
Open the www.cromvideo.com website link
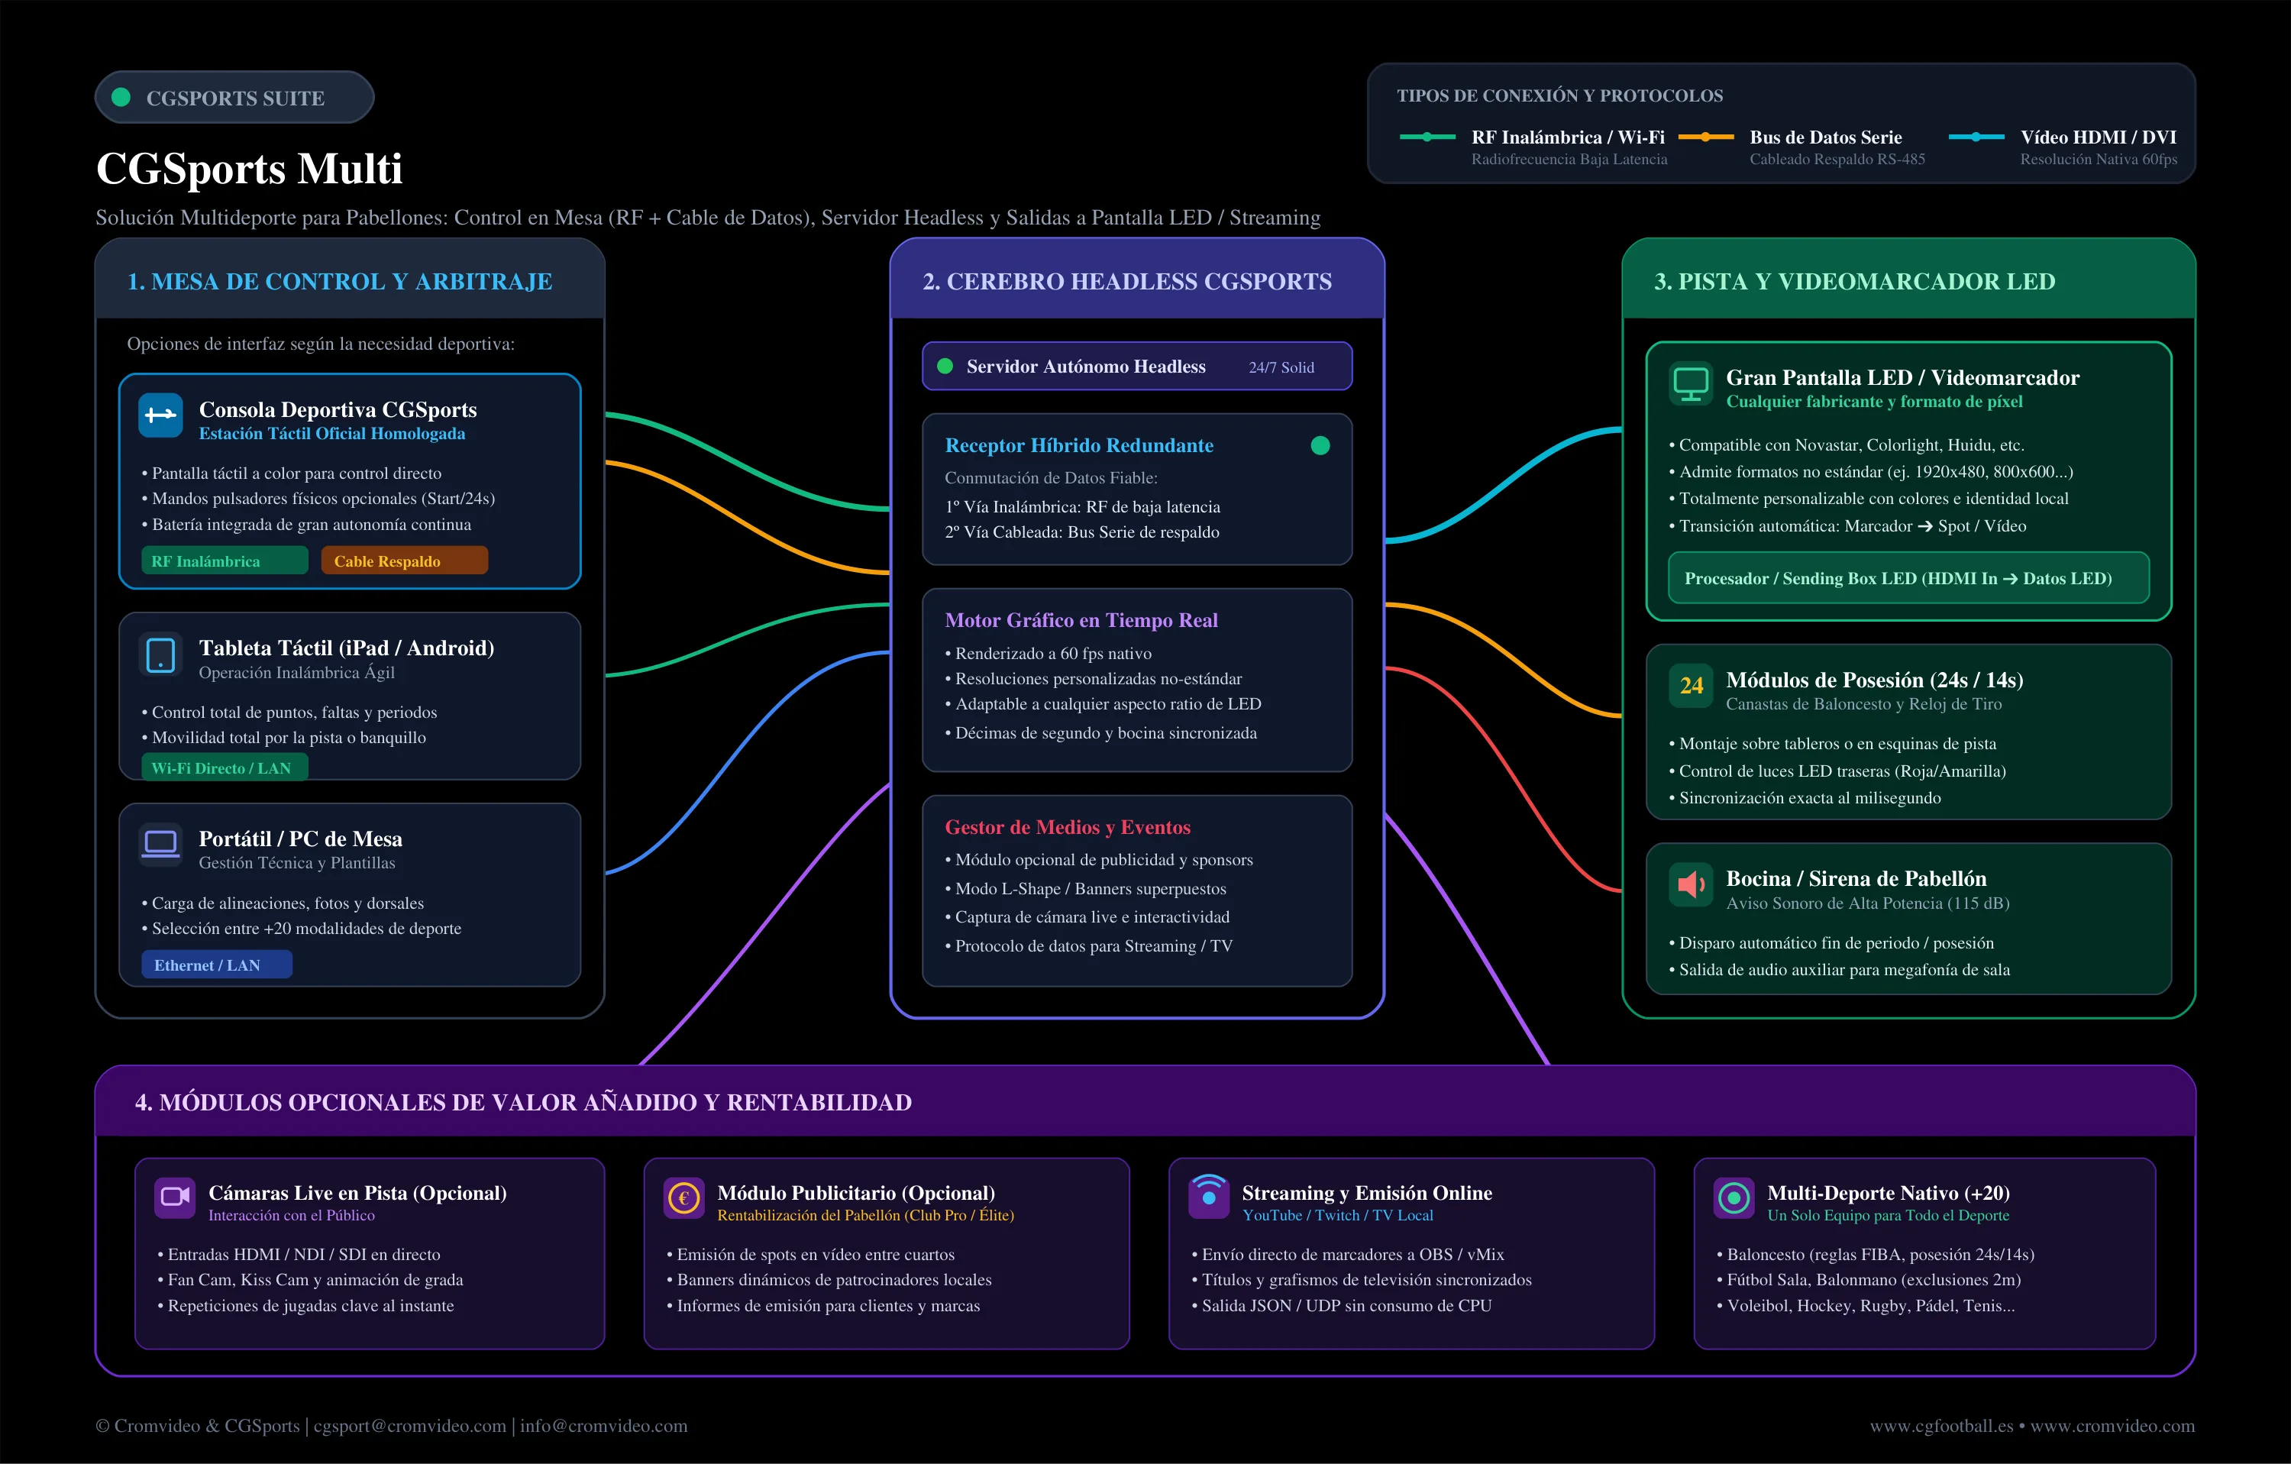coord(2113,1425)
